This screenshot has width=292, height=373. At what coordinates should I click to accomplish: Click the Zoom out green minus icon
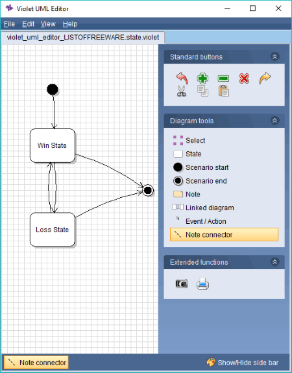[223, 78]
